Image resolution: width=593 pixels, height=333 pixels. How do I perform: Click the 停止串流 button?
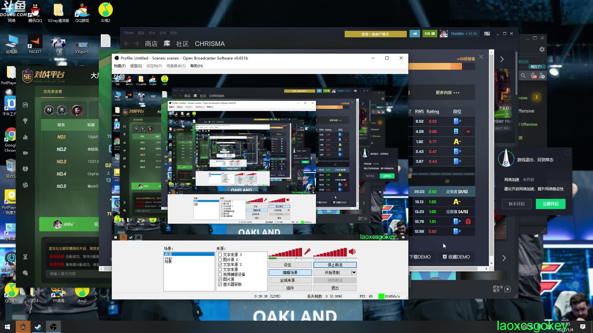pos(335,265)
